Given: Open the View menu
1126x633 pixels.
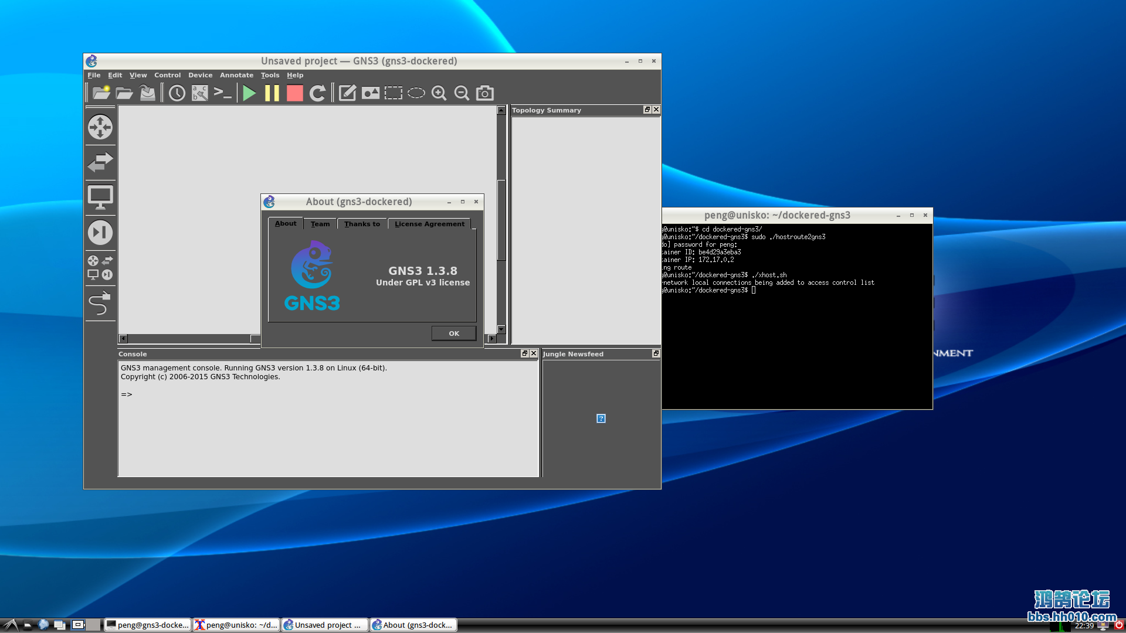Looking at the screenshot, I should pos(138,75).
